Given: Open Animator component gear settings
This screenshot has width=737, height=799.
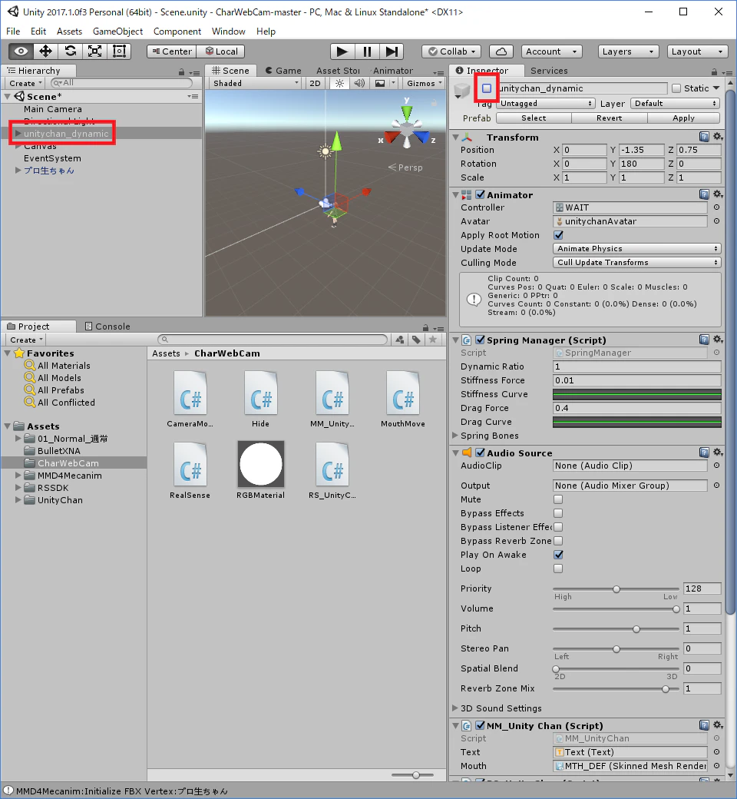Looking at the screenshot, I should click(x=718, y=194).
